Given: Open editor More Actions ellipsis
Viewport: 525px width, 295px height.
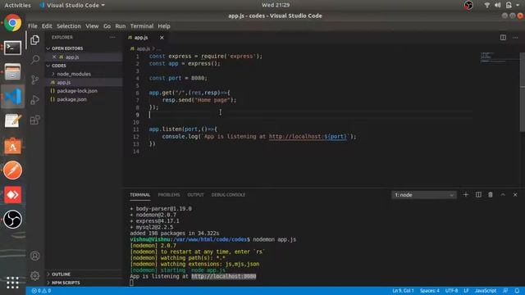Looking at the screenshot, I should tap(515, 38).
